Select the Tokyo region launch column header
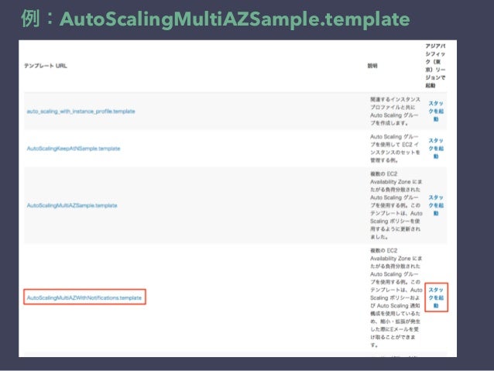This screenshot has width=494, height=371. (435, 66)
